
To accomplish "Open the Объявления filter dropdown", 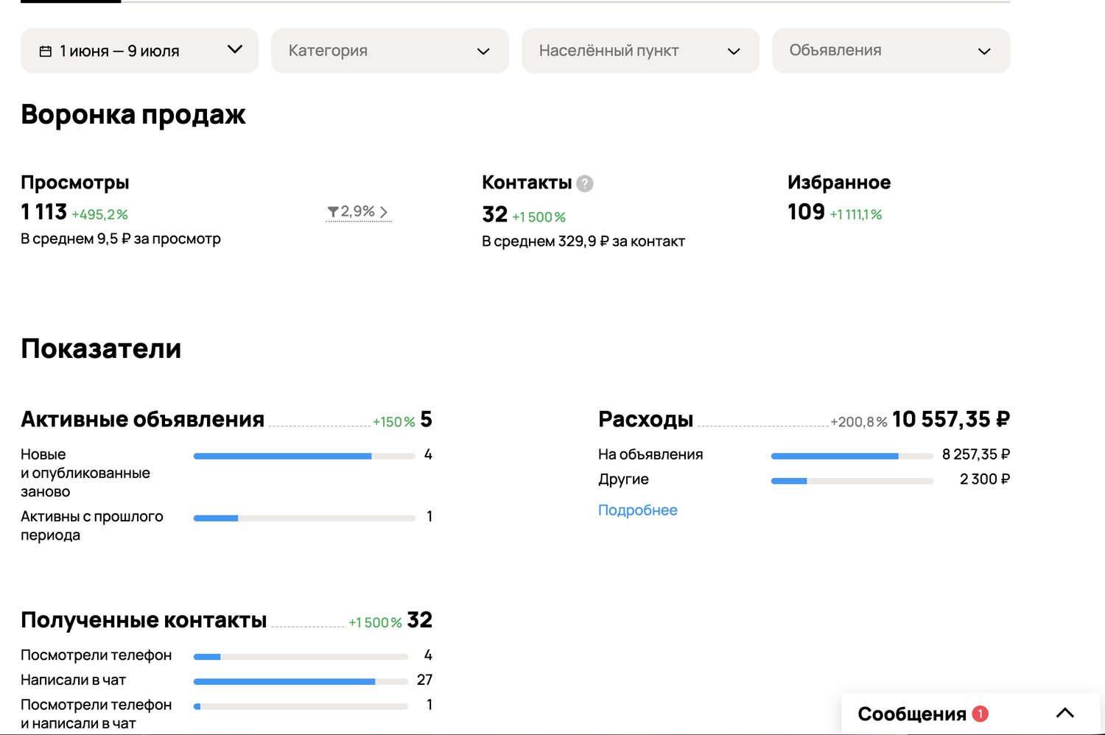I will 891,51.
